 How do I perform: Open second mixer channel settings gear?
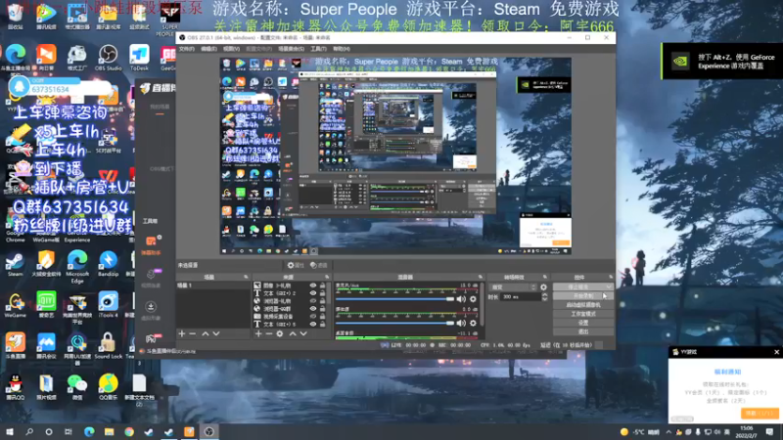point(473,324)
